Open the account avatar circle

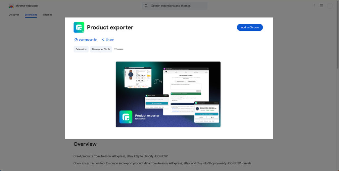[x=330, y=6]
